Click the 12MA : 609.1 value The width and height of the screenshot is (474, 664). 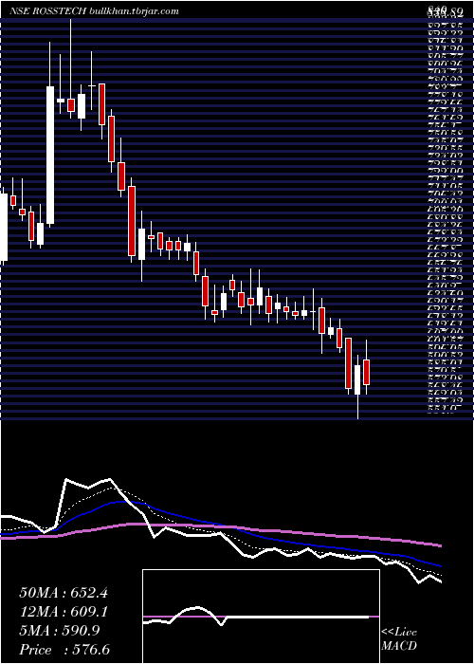click(64, 612)
